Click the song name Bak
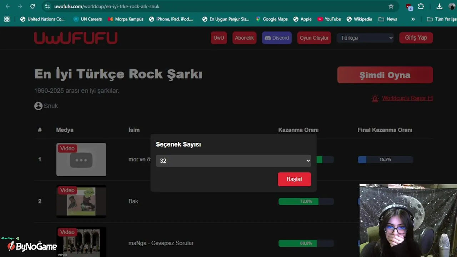This screenshot has width=457, height=257. click(x=133, y=201)
